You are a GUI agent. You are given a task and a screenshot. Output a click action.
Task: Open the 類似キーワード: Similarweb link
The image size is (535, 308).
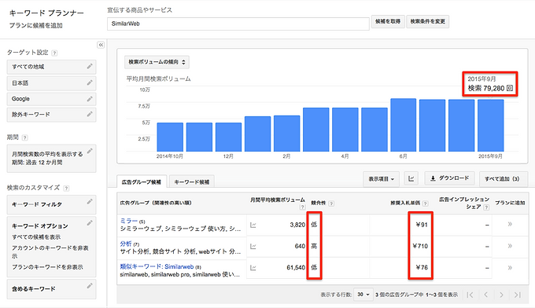click(x=157, y=266)
